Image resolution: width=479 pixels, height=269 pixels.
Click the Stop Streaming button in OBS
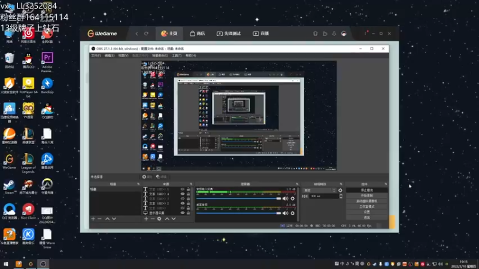click(x=367, y=190)
